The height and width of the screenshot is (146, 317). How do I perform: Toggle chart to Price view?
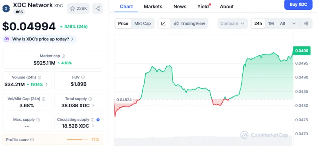coord(123,24)
